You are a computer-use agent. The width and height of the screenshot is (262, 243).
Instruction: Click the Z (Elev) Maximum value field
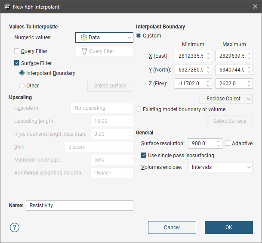coord(230,84)
